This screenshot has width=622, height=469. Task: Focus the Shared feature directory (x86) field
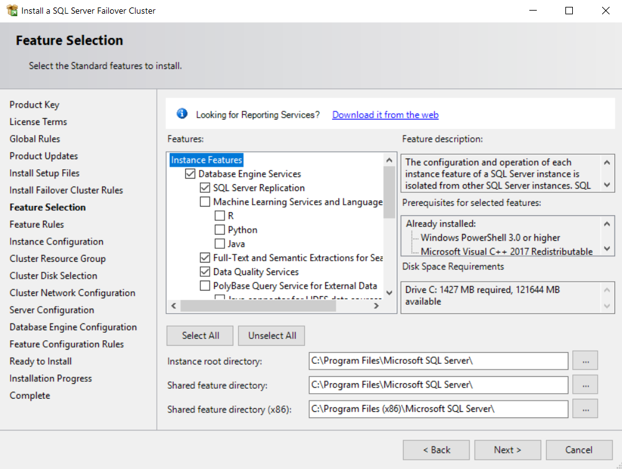pyautogui.click(x=439, y=409)
